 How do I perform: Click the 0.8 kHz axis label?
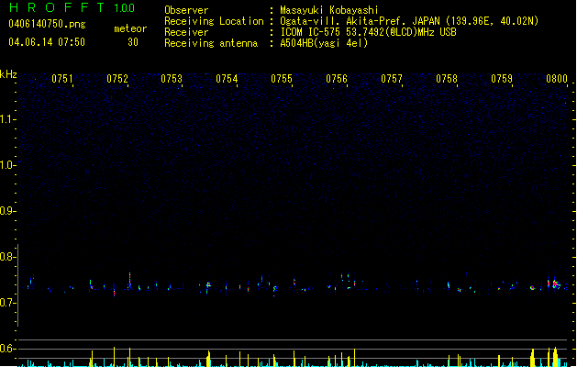(x=7, y=257)
